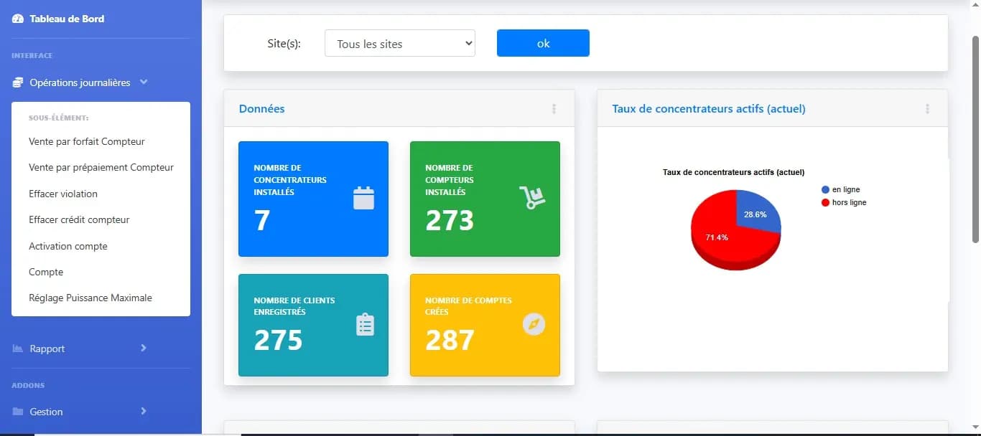Open the Données card three-dot menu

[554, 109]
